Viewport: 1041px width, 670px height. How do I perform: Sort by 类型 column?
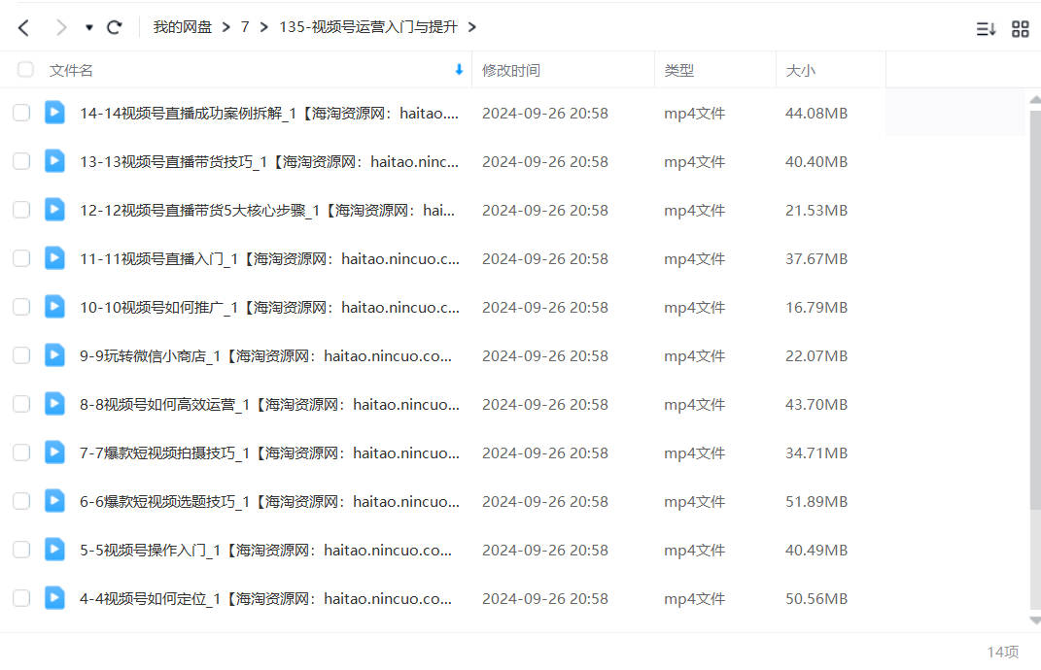click(679, 70)
